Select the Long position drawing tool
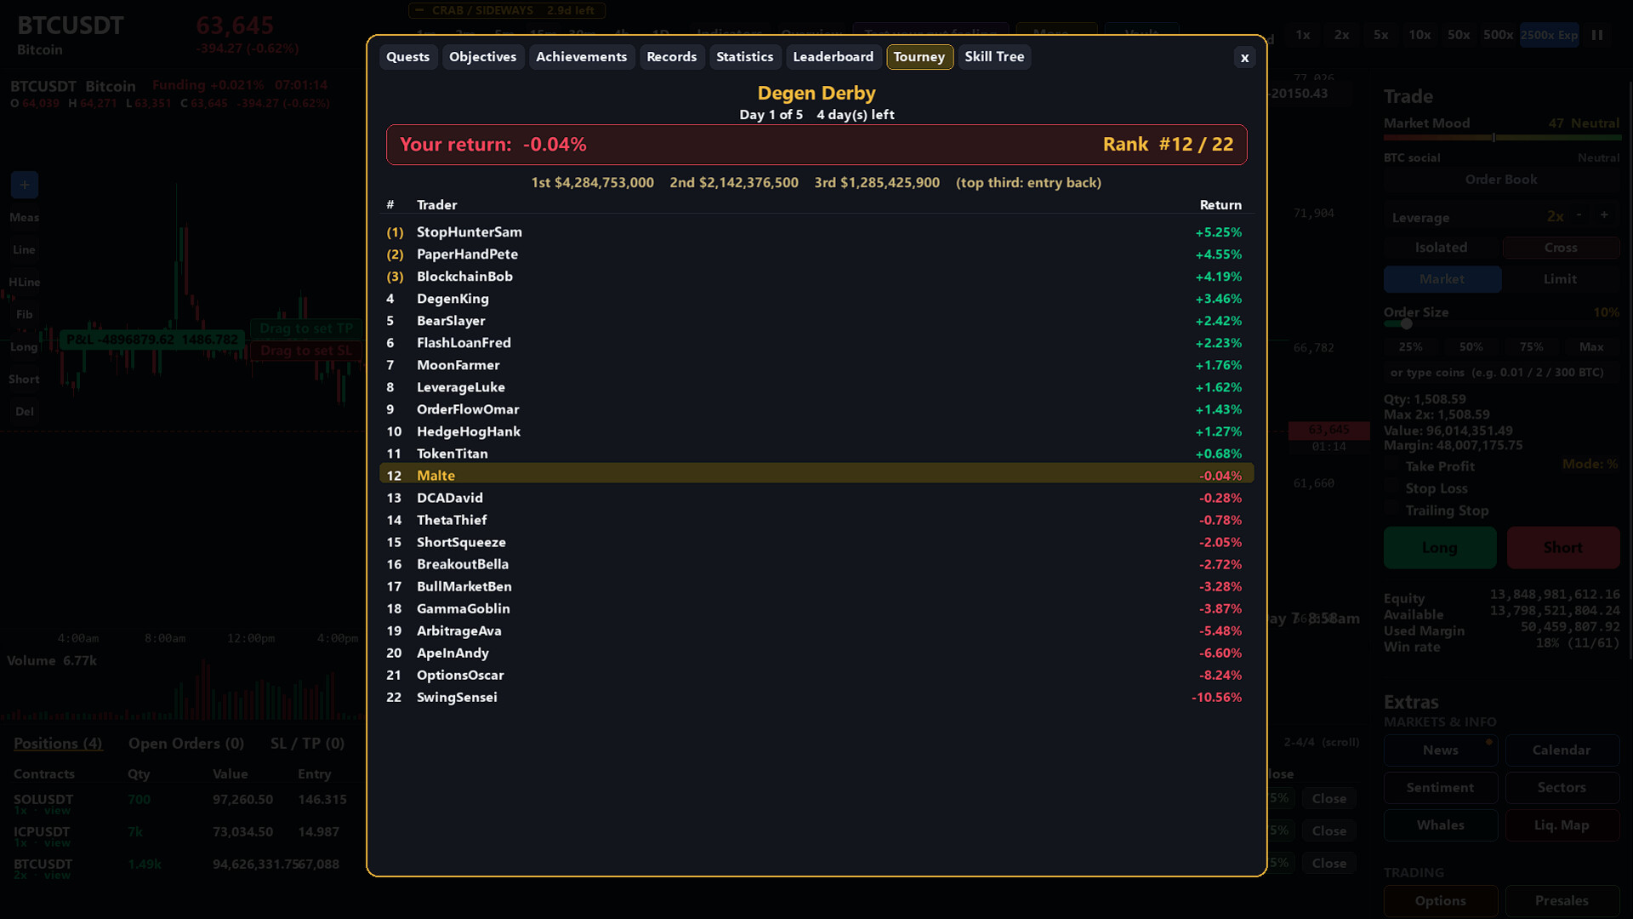This screenshot has height=919, width=1633. (x=25, y=346)
